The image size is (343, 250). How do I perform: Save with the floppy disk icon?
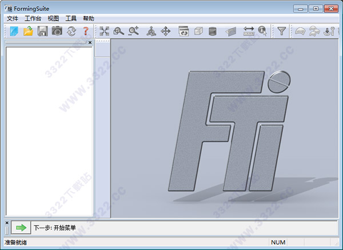point(42,31)
